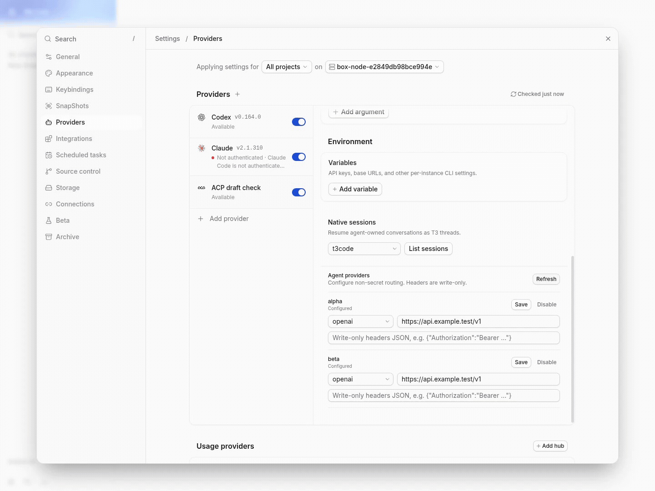The image size is (655, 491).
Task: Click the SnapShots camera icon
Action: [x=49, y=106]
